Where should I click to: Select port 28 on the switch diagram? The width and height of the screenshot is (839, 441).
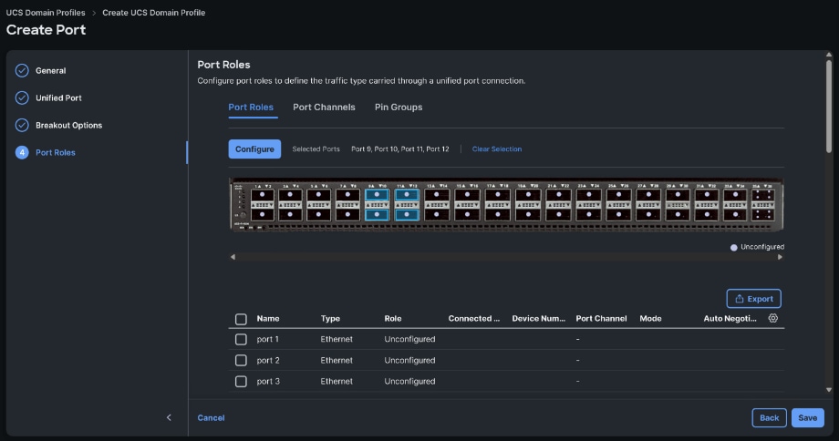(648, 214)
